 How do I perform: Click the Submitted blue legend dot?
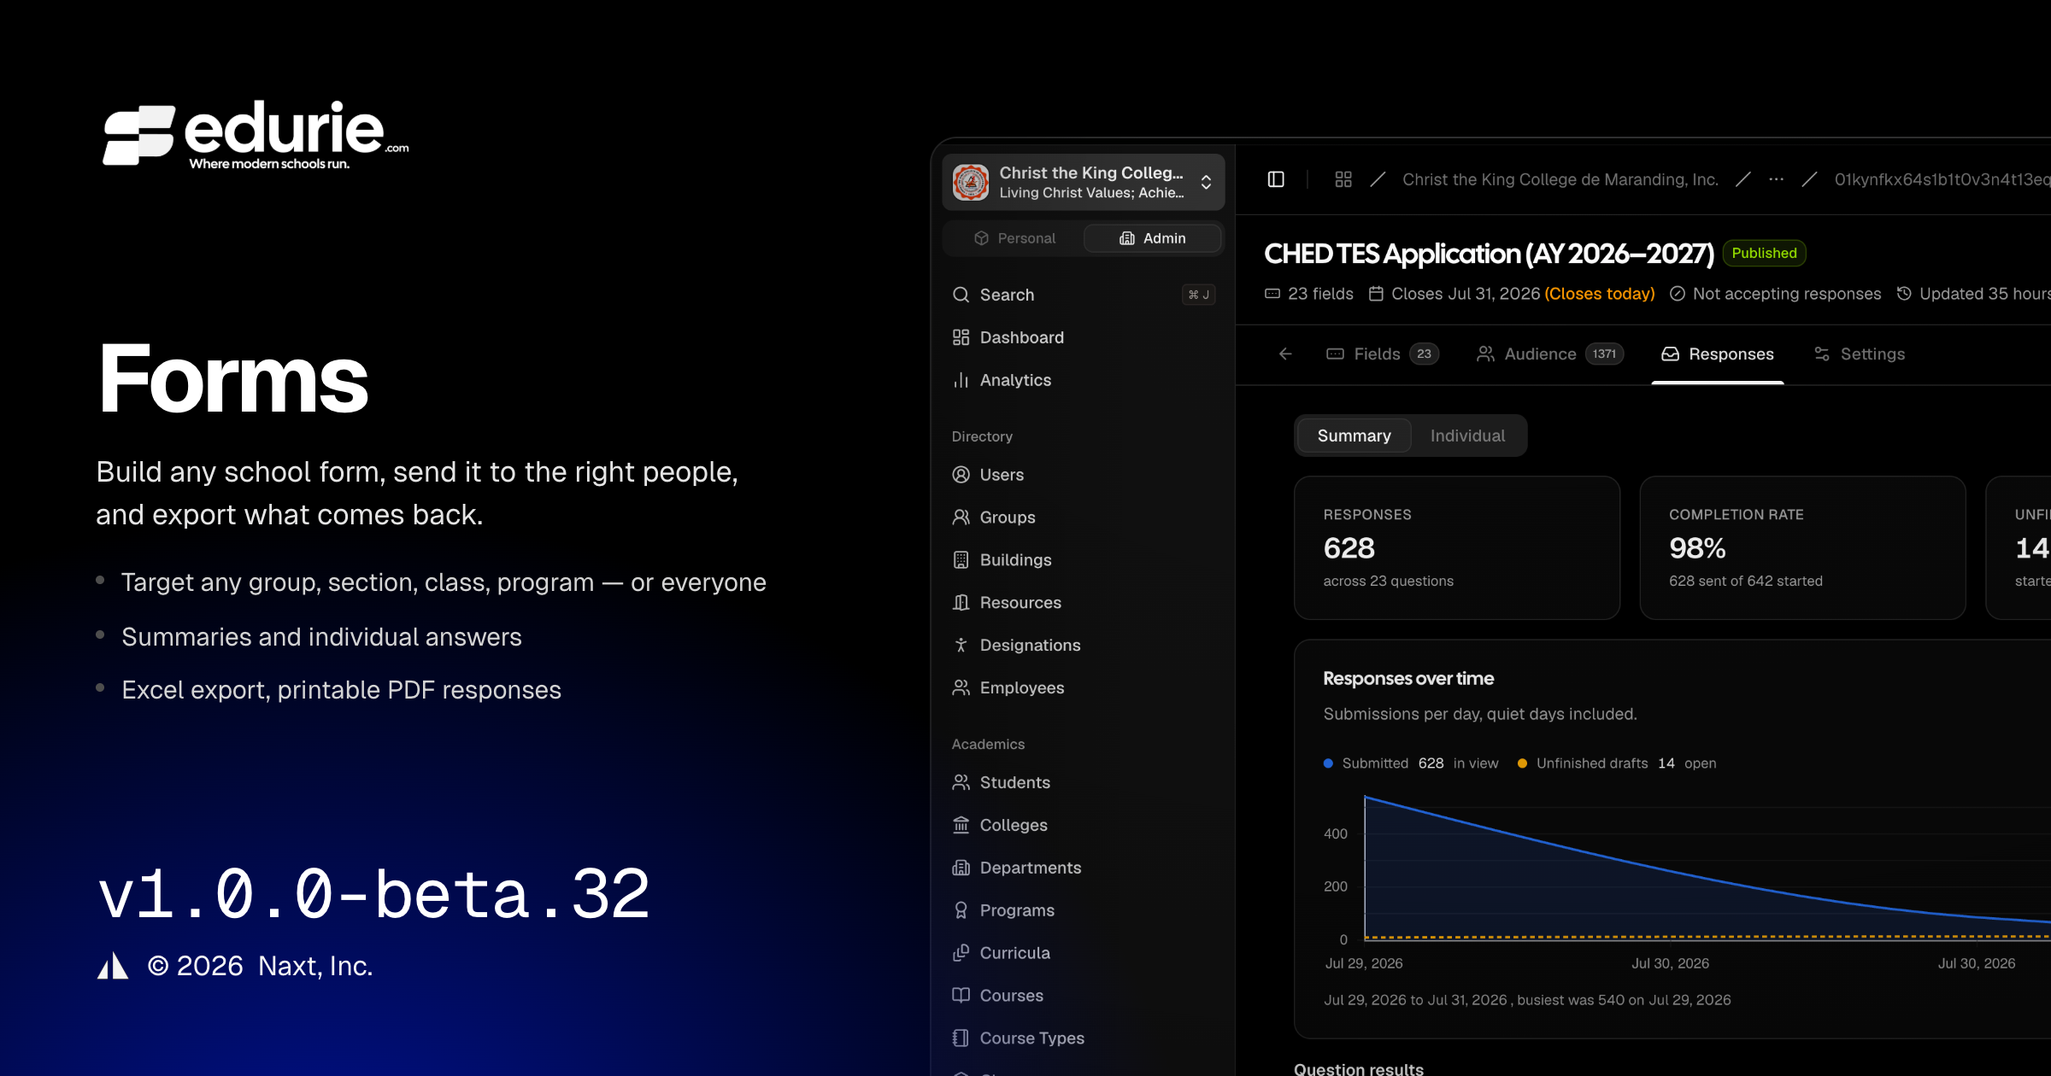click(1328, 763)
